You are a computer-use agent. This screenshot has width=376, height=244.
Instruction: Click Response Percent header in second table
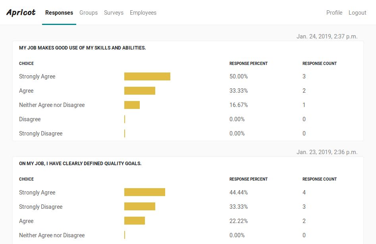(x=249, y=179)
